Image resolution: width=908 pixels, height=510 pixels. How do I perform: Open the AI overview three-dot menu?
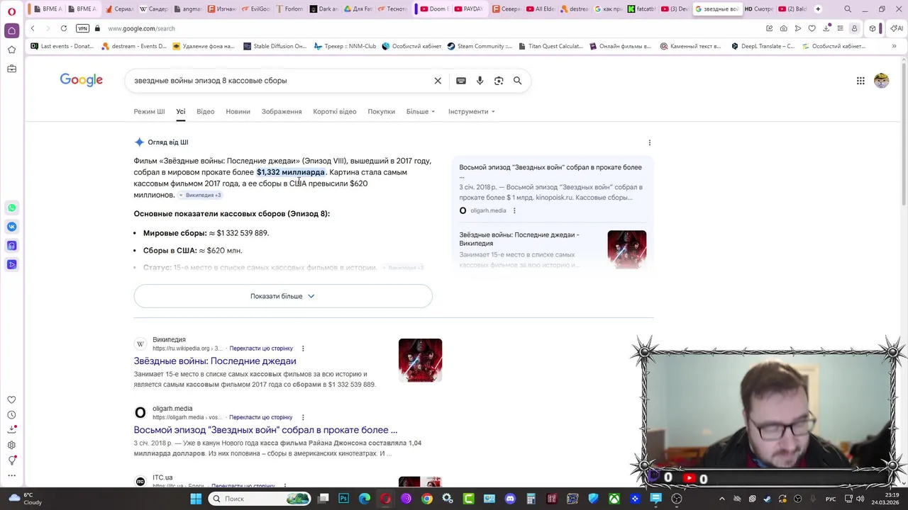649,142
